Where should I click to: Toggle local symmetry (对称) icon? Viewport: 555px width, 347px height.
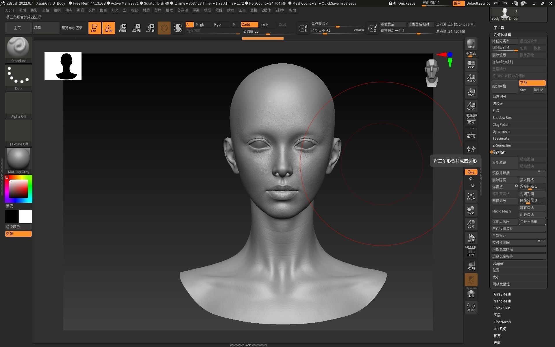pyautogui.click(x=471, y=148)
